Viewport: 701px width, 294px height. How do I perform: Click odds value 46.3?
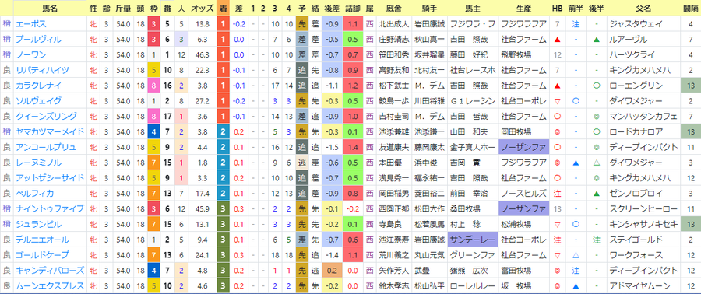pos(202,55)
